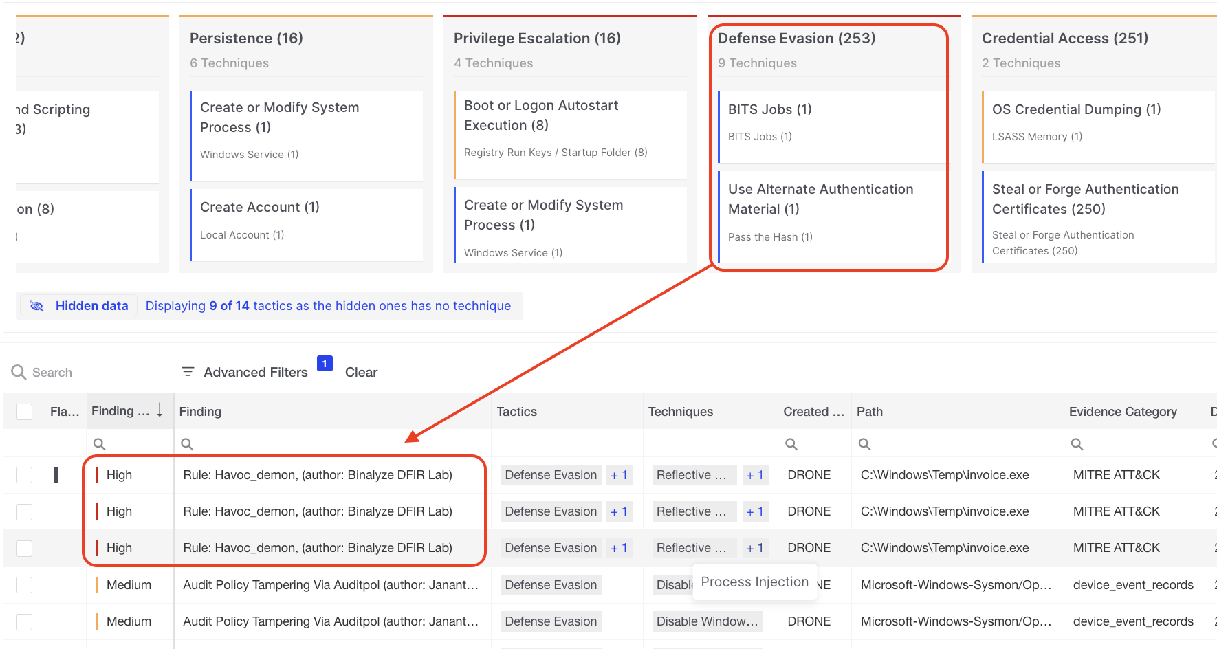The image size is (1217, 649).
Task: Click the Finding severity column filter search icon
Action: [x=99, y=444]
